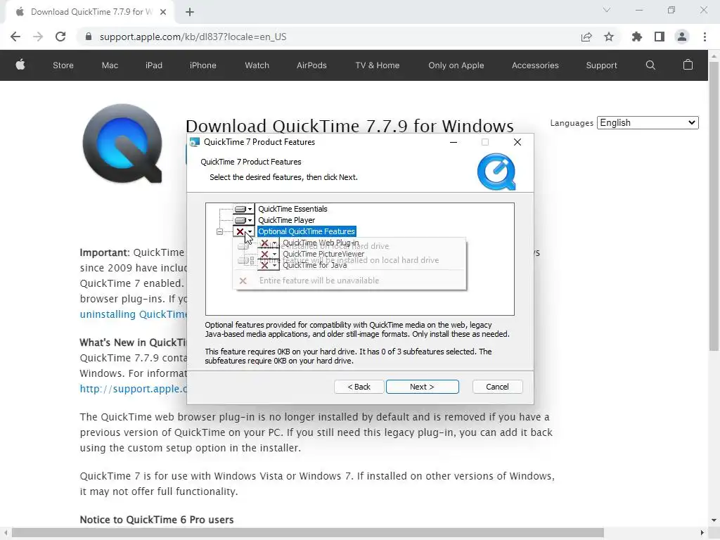The image size is (720, 540).
Task: Open the Mac menu item
Action: [110, 65]
